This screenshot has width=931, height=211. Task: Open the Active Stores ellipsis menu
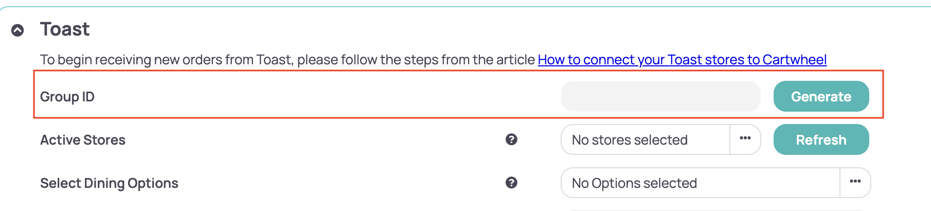(x=745, y=139)
